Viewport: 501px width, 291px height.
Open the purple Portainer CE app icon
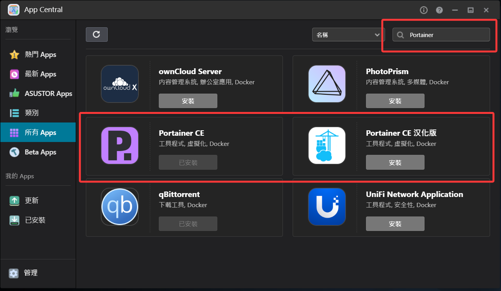(120, 145)
